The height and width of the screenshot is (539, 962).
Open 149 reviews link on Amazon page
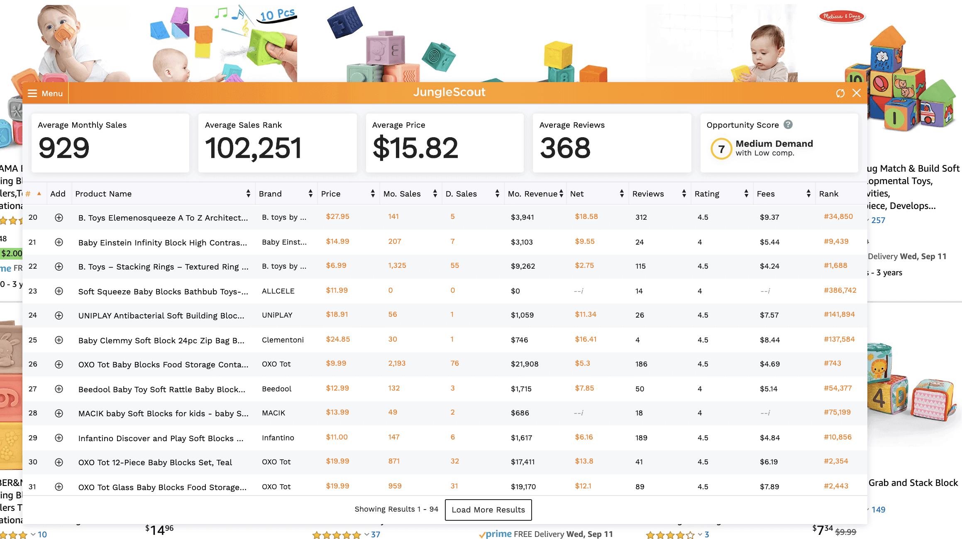tap(878, 510)
